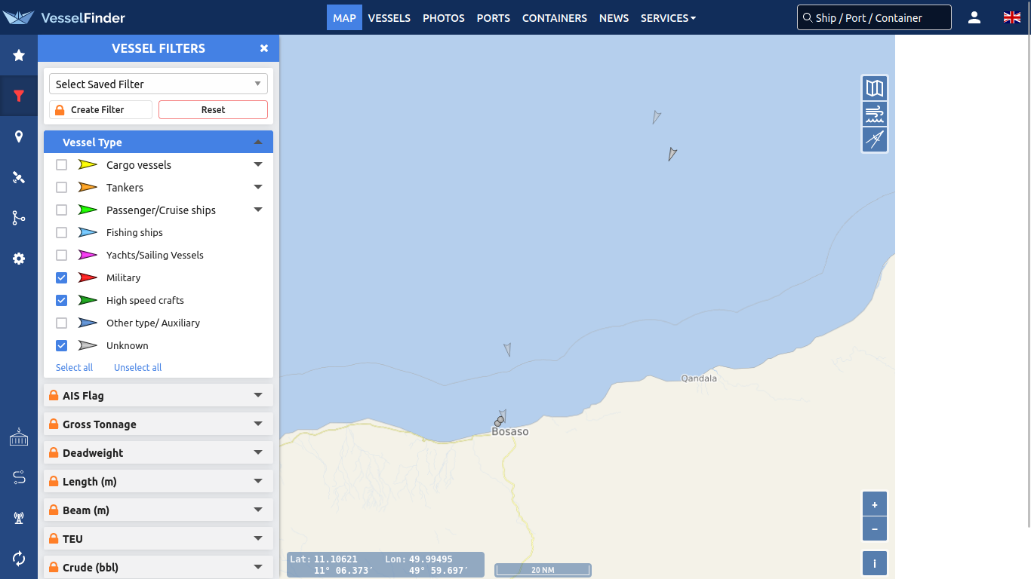This screenshot has height=579, width=1031.
Task: Check the Passenger/Cruise ships checkbox
Action: coord(62,210)
